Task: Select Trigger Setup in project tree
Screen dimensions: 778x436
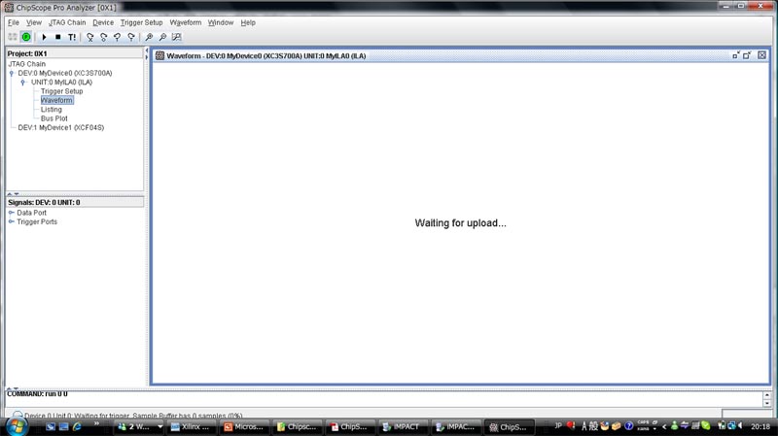Action: pos(61,91)
